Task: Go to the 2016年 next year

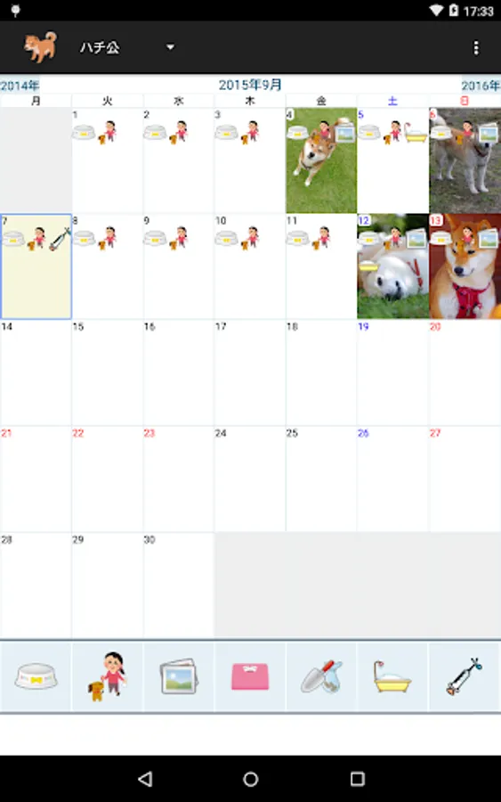Action: click(x=481, y=86)
